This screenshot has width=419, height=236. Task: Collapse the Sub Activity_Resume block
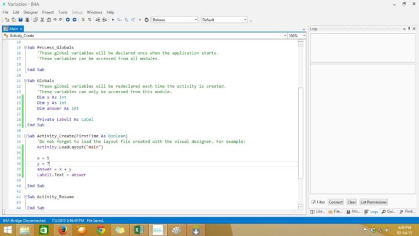[x=25, y=196]
